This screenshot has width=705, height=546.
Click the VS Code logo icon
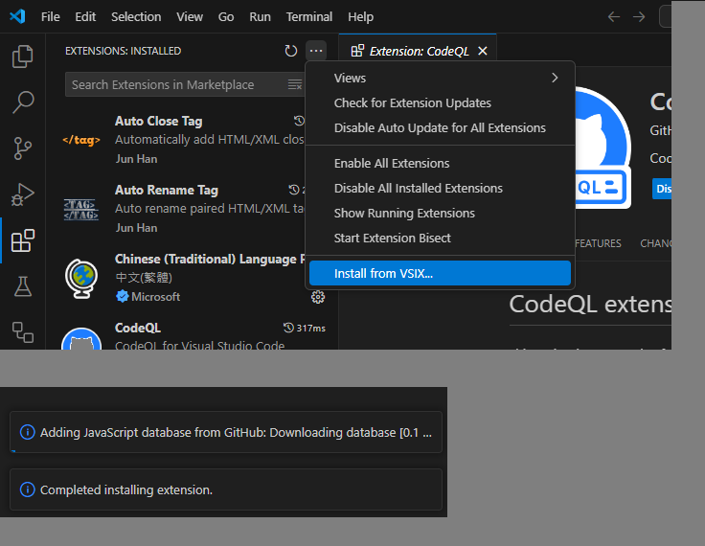point(17,16)
